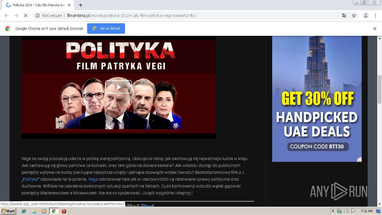Switch to Chrome taskbar button

tap(54, 211)
